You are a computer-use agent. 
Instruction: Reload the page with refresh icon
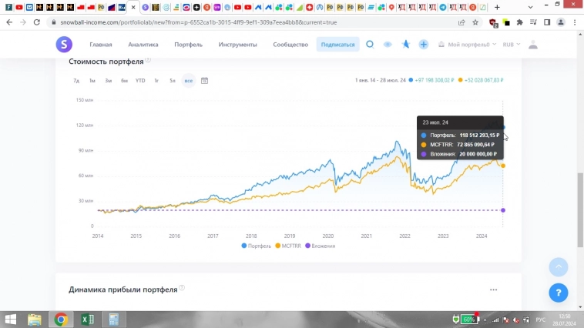(x=36, y=22)
